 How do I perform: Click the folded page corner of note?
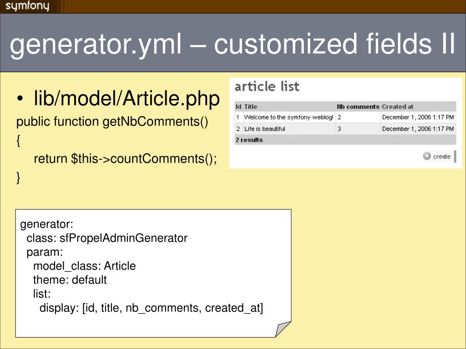coord(283,329)
